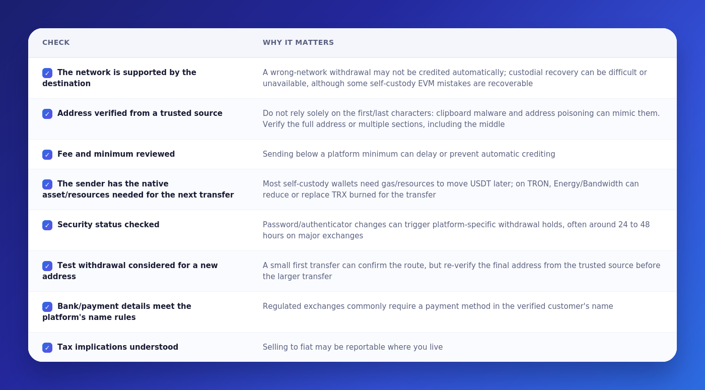Toggle the network supported by destination checkbox

[47, 73]
